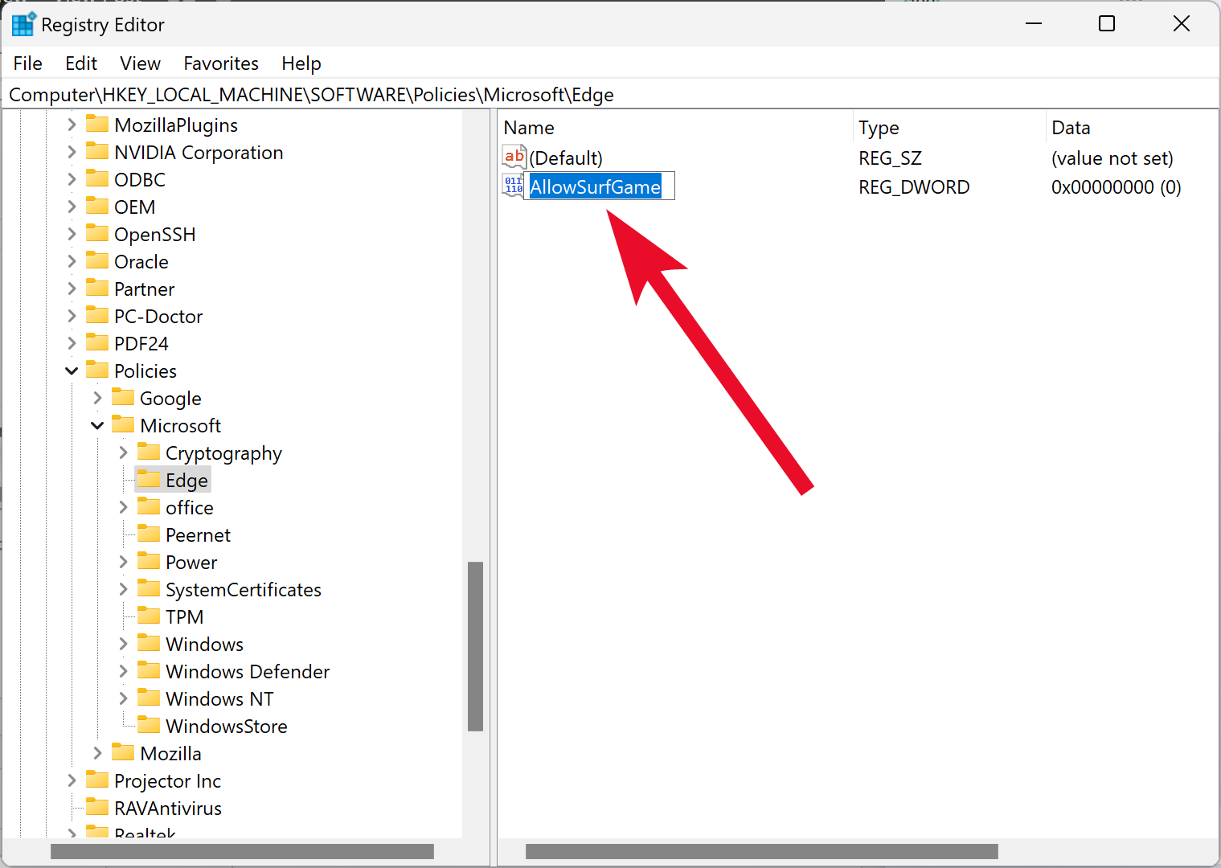Image resolution: width=1221 pixels, height=868 pixels.
Task: Open the Favorites menu
Action: pyautogui.click(x=221, y=63)
